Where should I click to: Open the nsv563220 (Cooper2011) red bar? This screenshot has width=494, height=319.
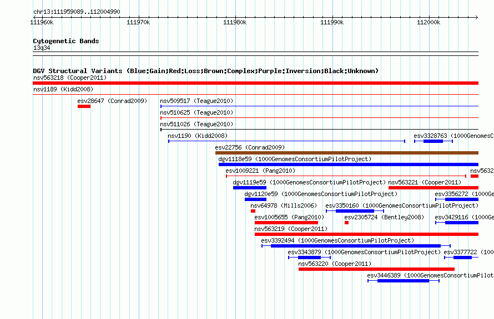[x=376, y=269]
